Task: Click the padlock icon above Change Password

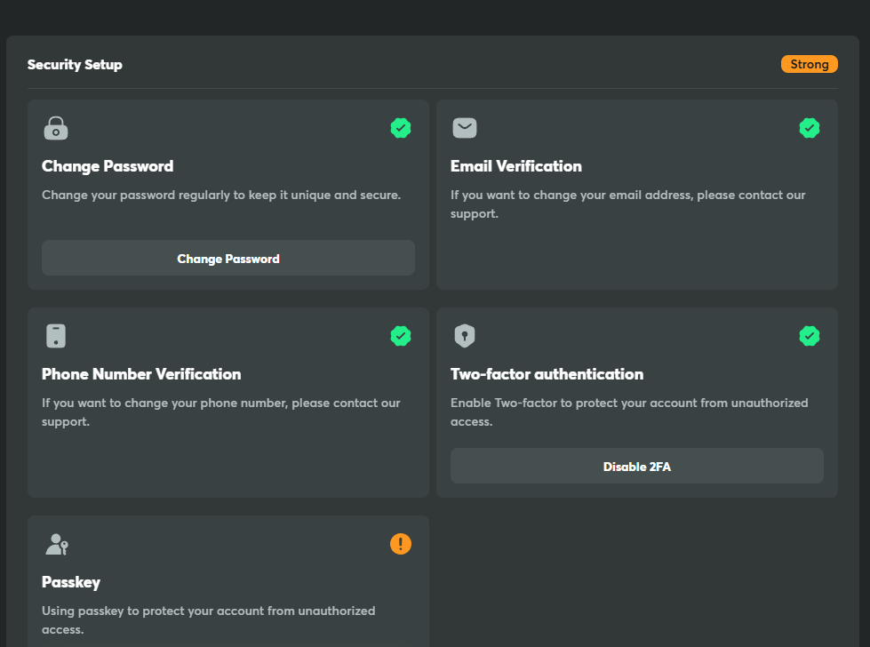Action: [55, 128]
